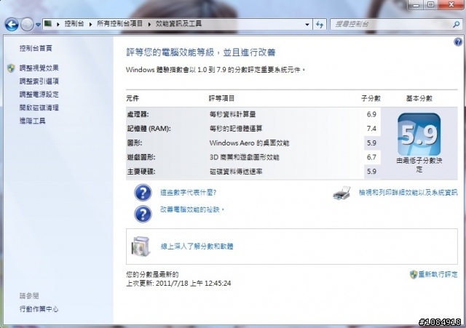Open address bar history dropdown
The height and width of the screenshot is (328, 466).
(x=307, y=24)
